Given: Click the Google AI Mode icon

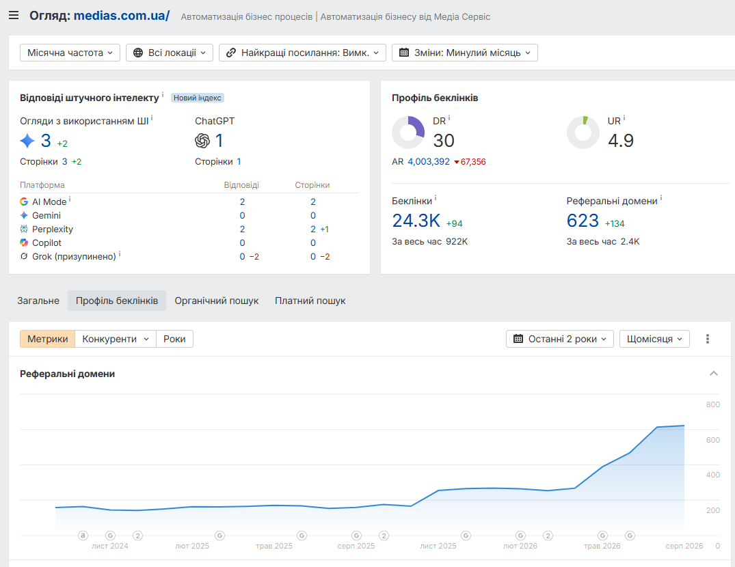Looking at the screenshot, I should (24, 202).
